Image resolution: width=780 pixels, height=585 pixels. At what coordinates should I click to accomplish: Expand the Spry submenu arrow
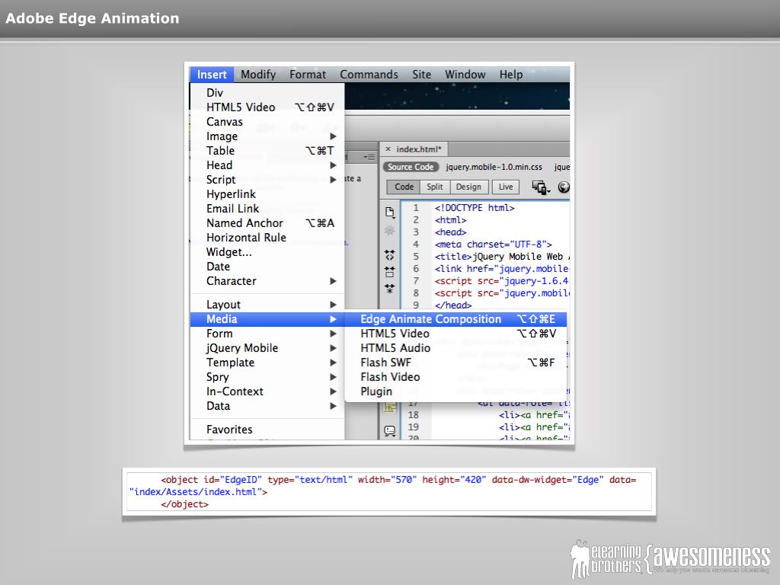tap(334, 377)
